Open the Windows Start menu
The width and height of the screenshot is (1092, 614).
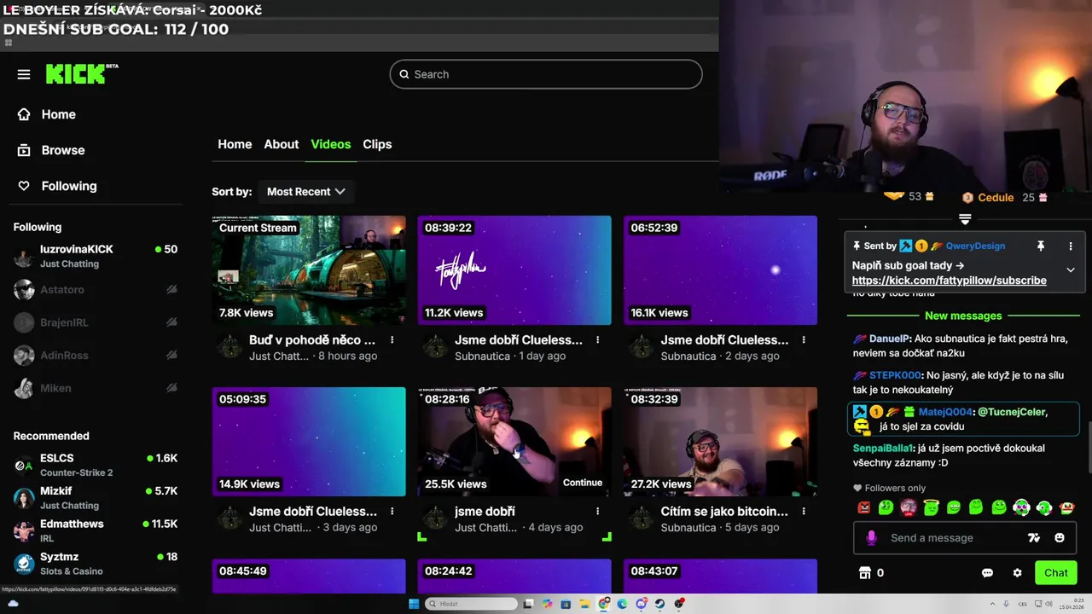(x=414, y=604)
